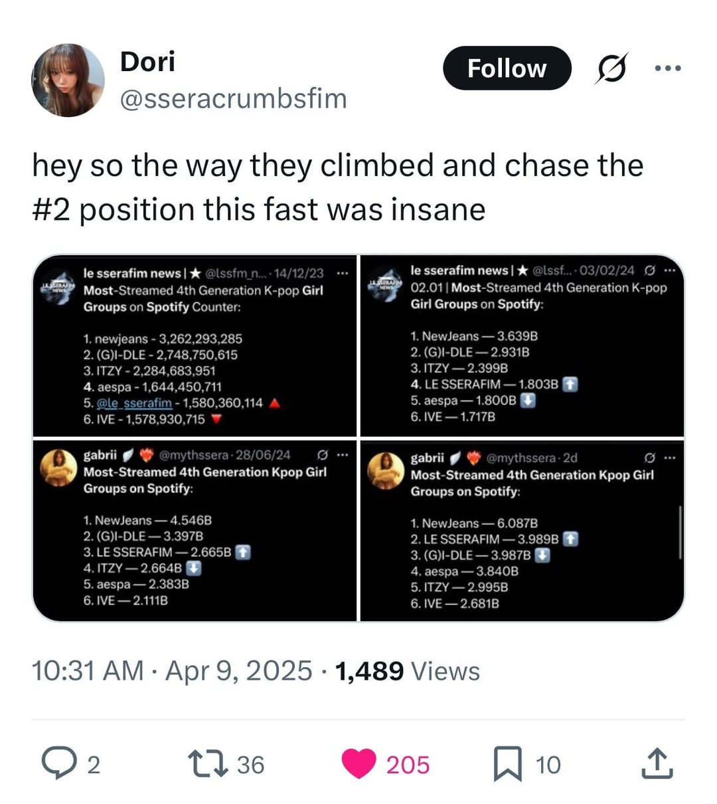Click the reply speech bubble icon
This screenshot has height=804, width=717.
58,763
